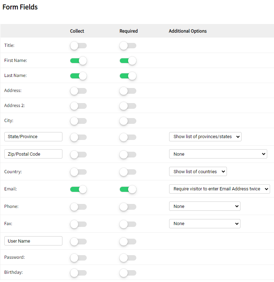
Task: Enable Required toggle for Title
Action: [128, 45]
